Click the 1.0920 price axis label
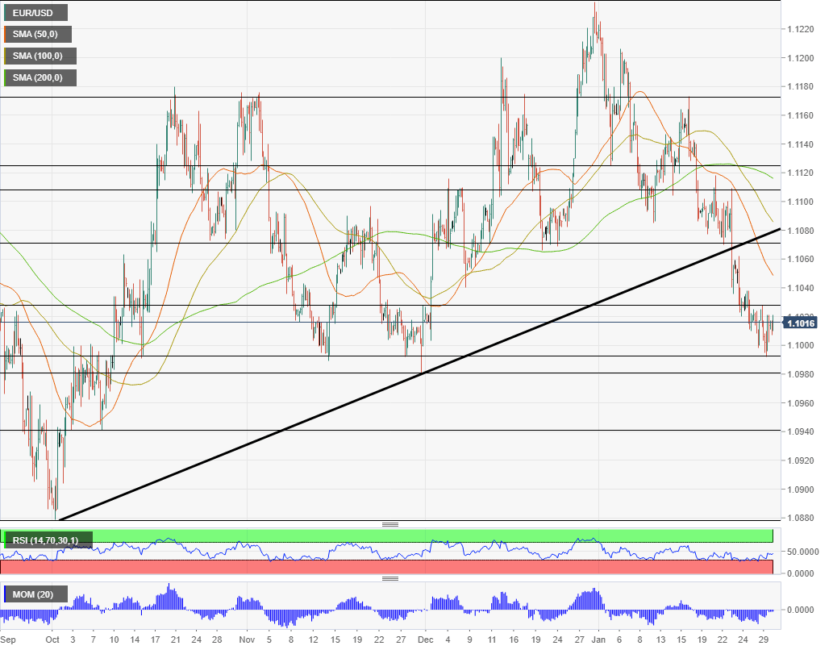This screenshot has height=650, width=833. [x=801, y=460]
